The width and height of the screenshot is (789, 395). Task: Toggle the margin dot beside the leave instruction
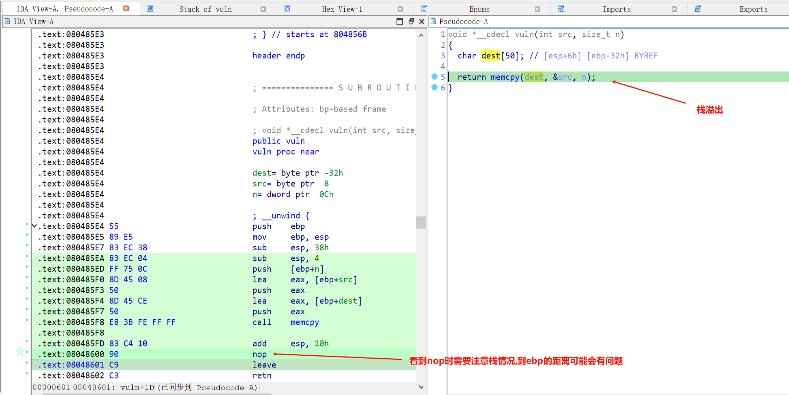pos(27,363)
